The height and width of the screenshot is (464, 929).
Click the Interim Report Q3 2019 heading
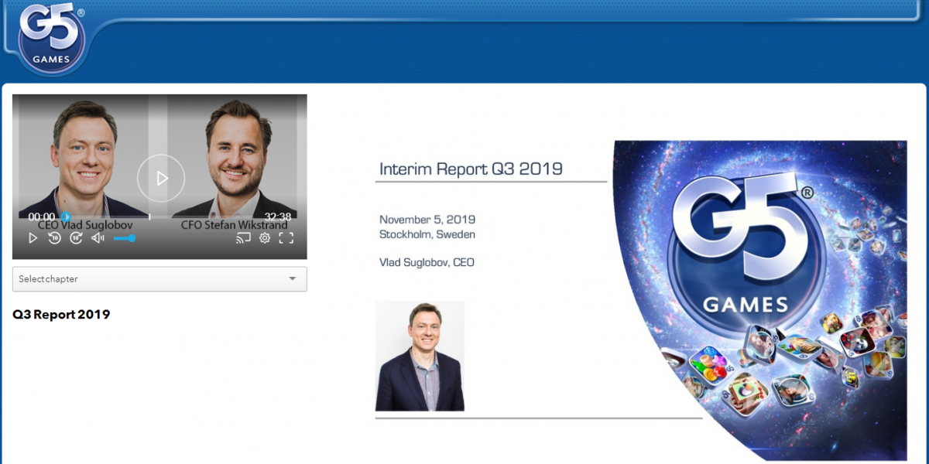tap(471, 169)
